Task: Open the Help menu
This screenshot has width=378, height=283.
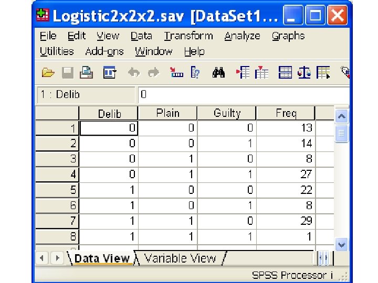Action: coord(194,51)
